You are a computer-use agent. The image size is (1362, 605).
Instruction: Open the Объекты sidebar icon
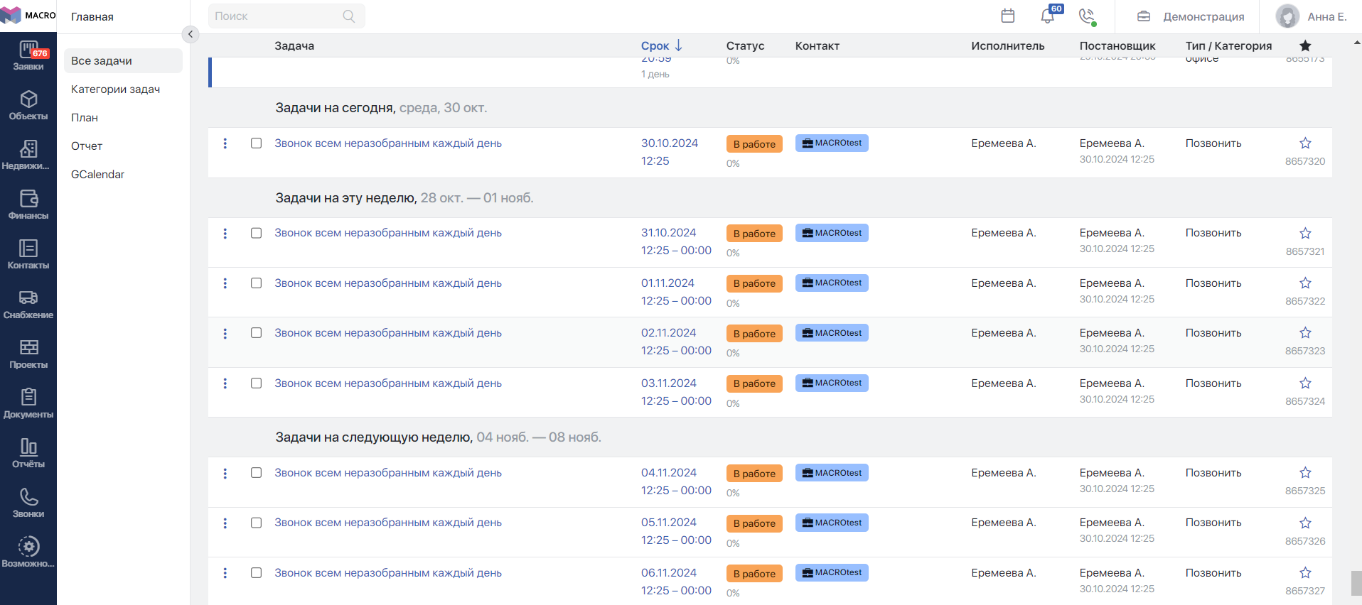[x=28, y=105]
